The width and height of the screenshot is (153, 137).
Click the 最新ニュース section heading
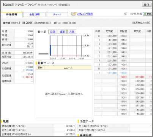click(x=46, y=63)
